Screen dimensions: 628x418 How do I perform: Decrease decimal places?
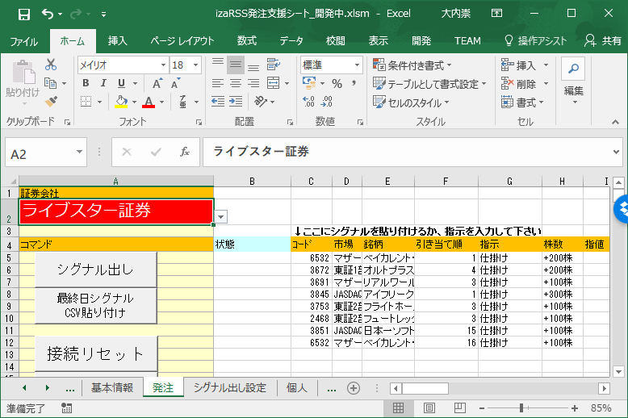326,102
